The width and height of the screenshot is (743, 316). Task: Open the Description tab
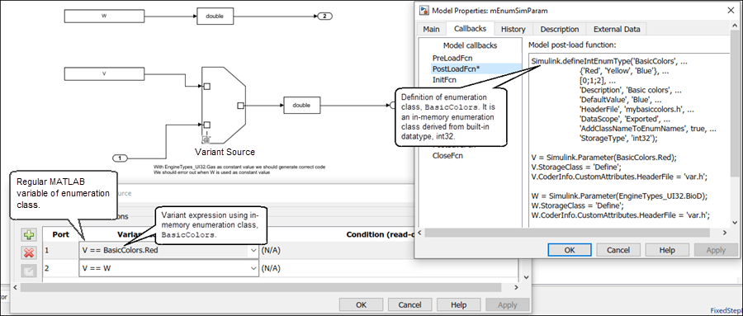pyautogui.click(x=559, y=29)
